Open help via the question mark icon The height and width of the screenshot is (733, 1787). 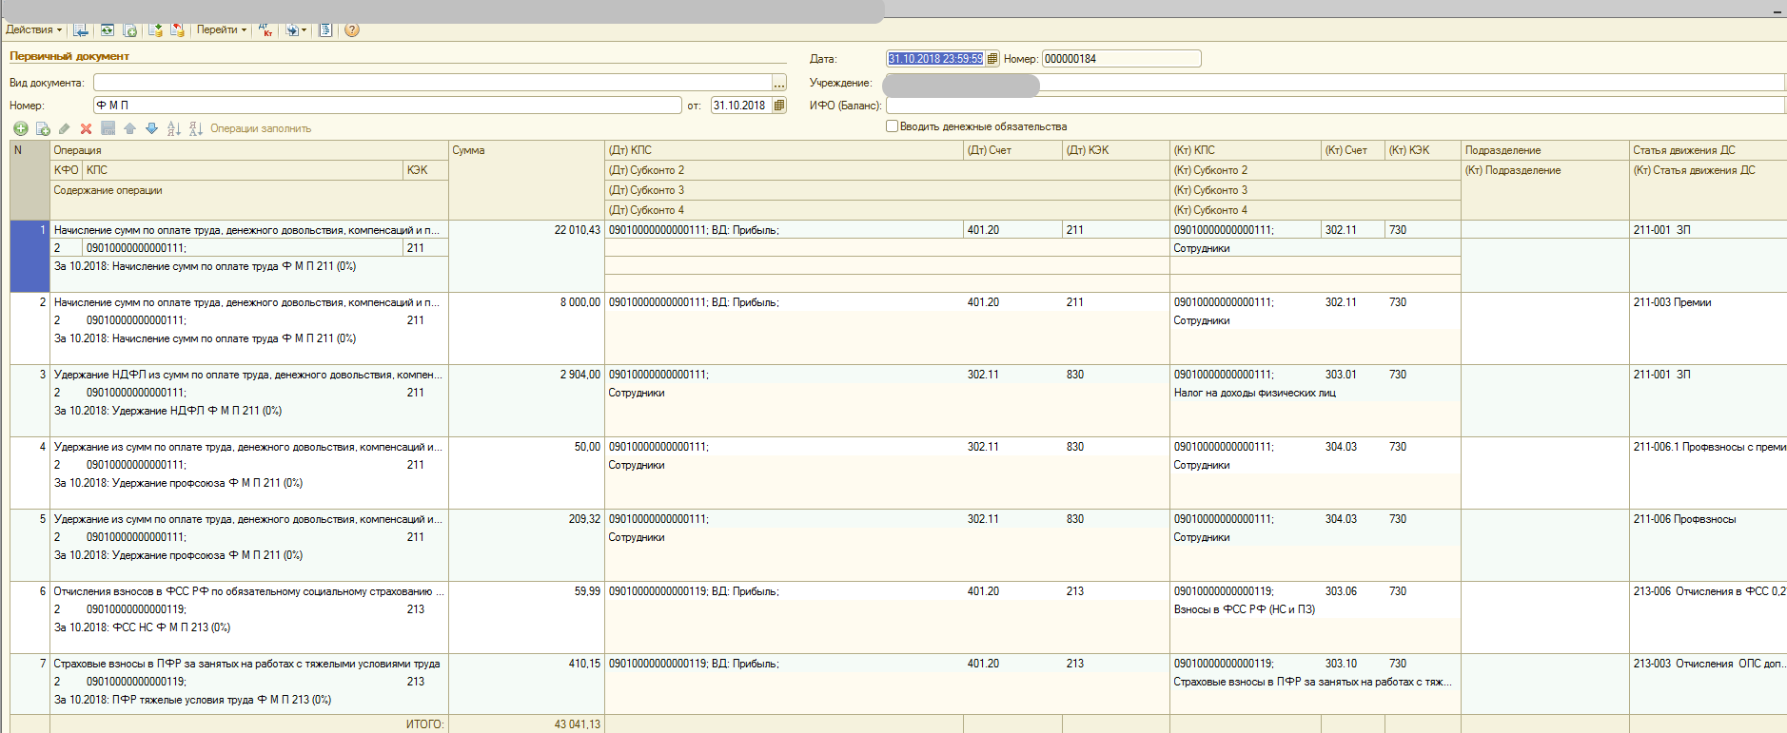click(352, 30)
